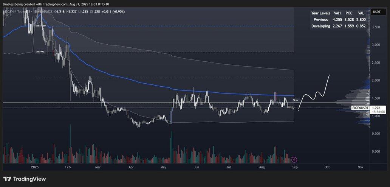Click the 2024 VWAP line label
The height and width of the screenshot is (187, 390).
[x=40, y=26]
